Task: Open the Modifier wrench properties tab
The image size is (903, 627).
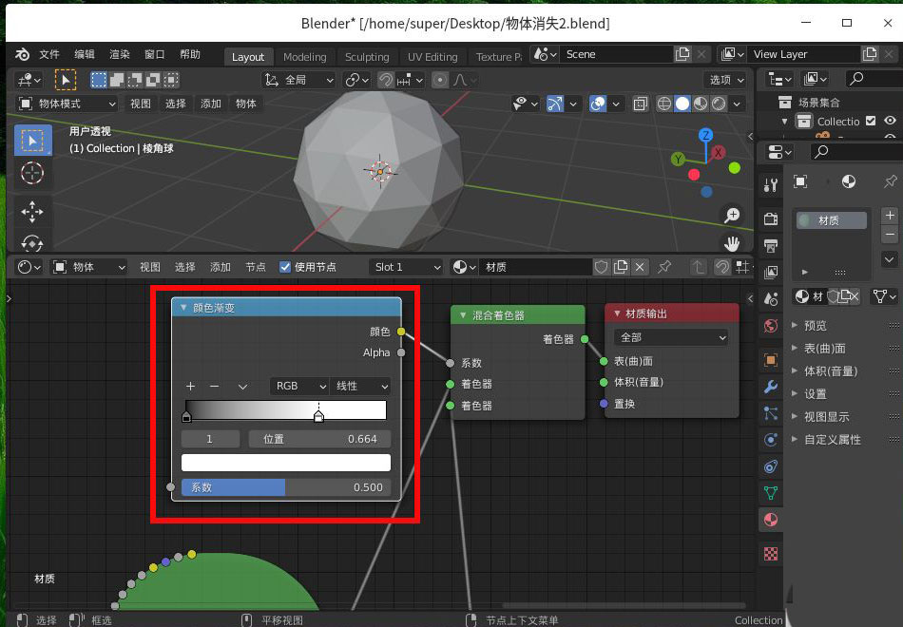Action: 771,388
